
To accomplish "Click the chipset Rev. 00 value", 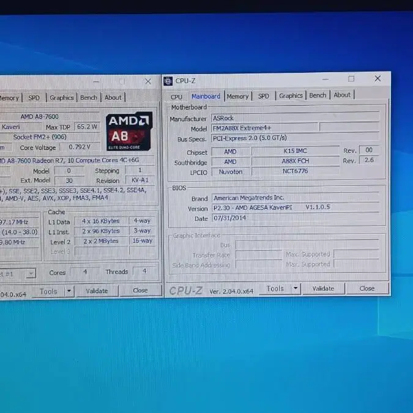I will [370, 150].
